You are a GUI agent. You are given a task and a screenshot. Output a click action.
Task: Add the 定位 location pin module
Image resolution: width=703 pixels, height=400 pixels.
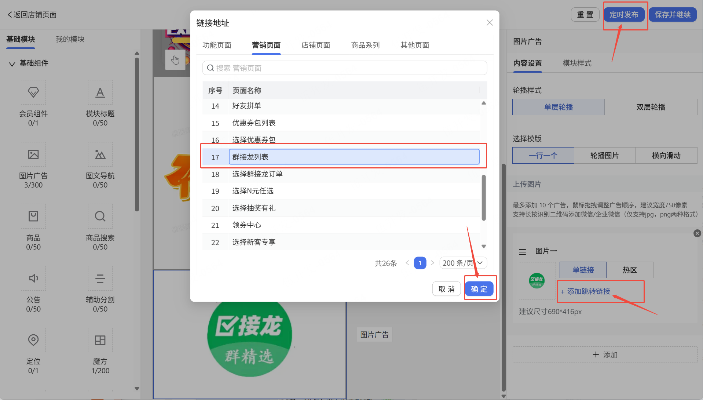(x=33, y=340)
